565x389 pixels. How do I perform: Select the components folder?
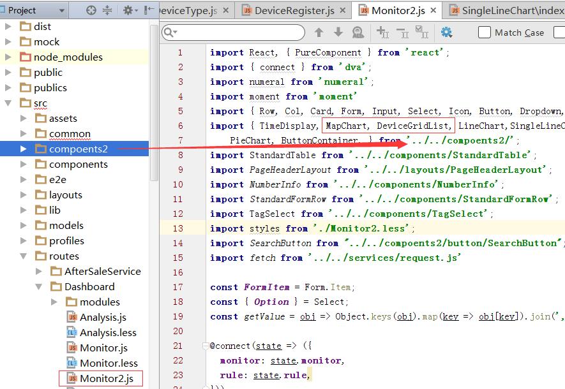(x=79, y=164)
